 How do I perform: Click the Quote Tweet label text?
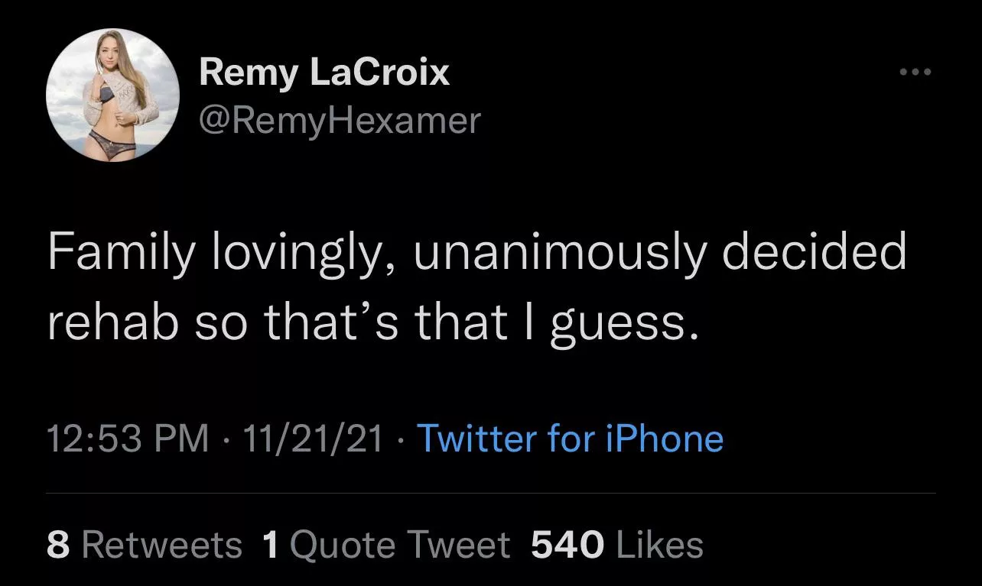pyautogui.click(x=400, y=545)
